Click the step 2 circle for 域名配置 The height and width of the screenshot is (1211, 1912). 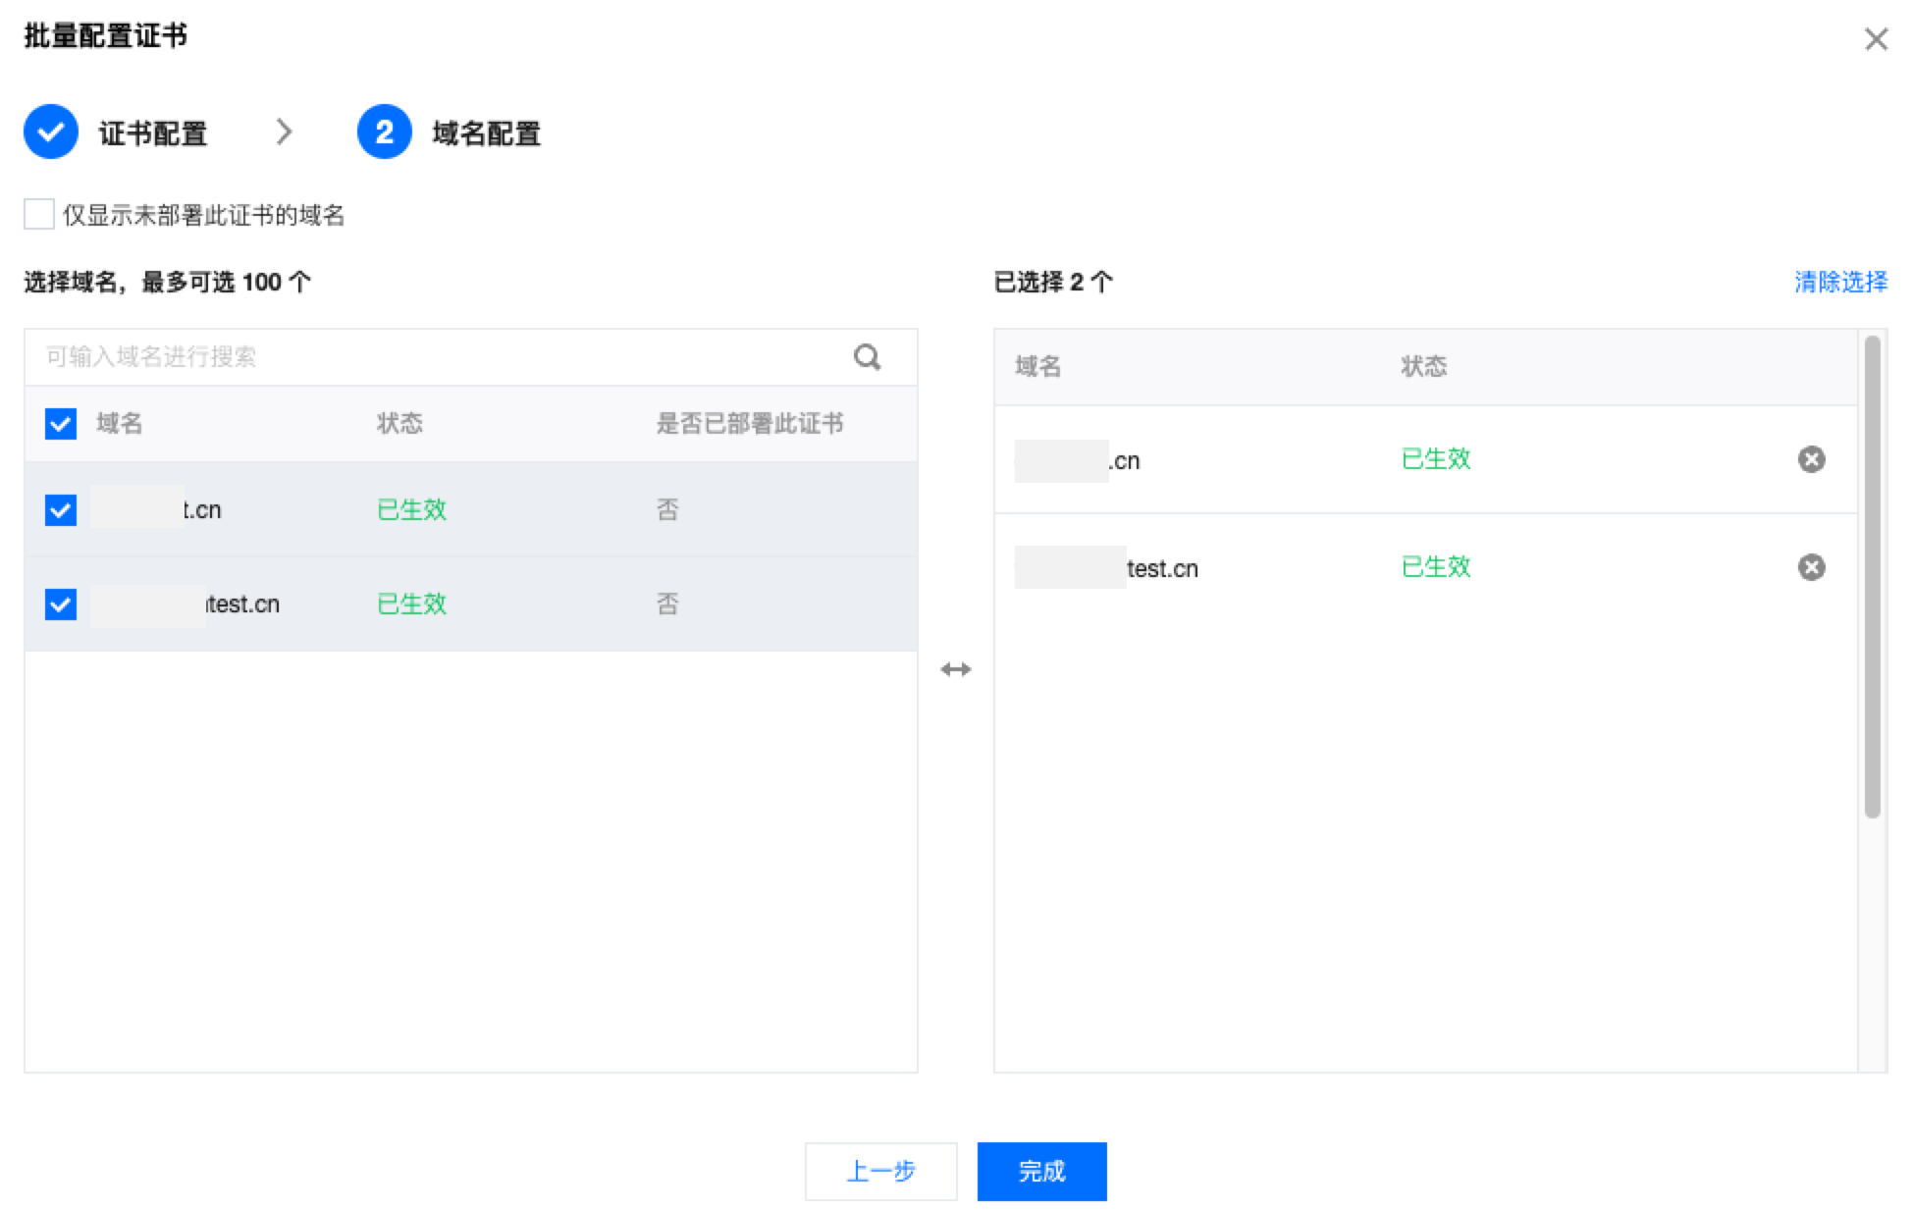click(x=384, y=132)
